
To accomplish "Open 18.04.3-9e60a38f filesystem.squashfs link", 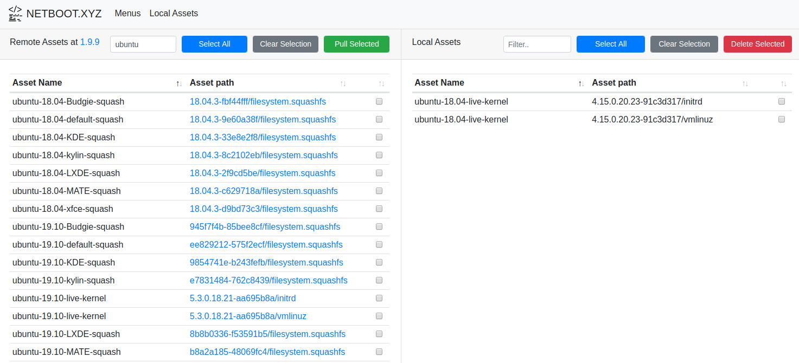I will point(263,119).
